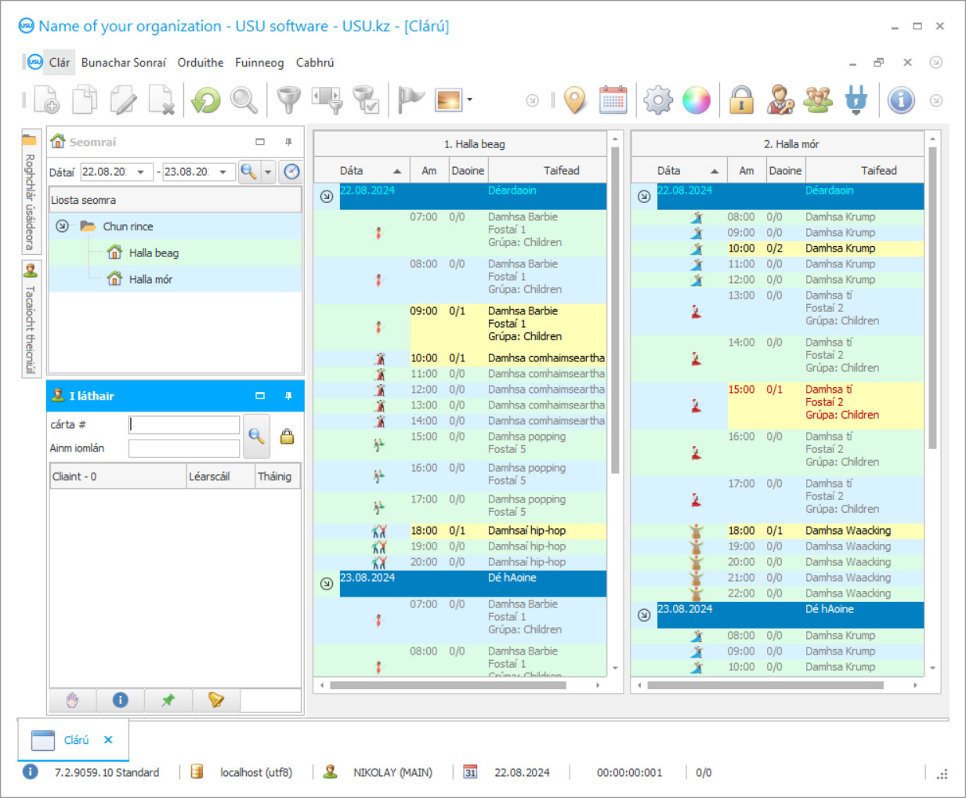Click the add new record icon
Viewport: 966px width, 798px height.
click(x=46, y=100)
